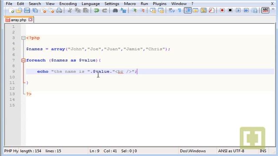Click the "length : 154" status bar entry
The image size is (278, 156).
(30, 151)
